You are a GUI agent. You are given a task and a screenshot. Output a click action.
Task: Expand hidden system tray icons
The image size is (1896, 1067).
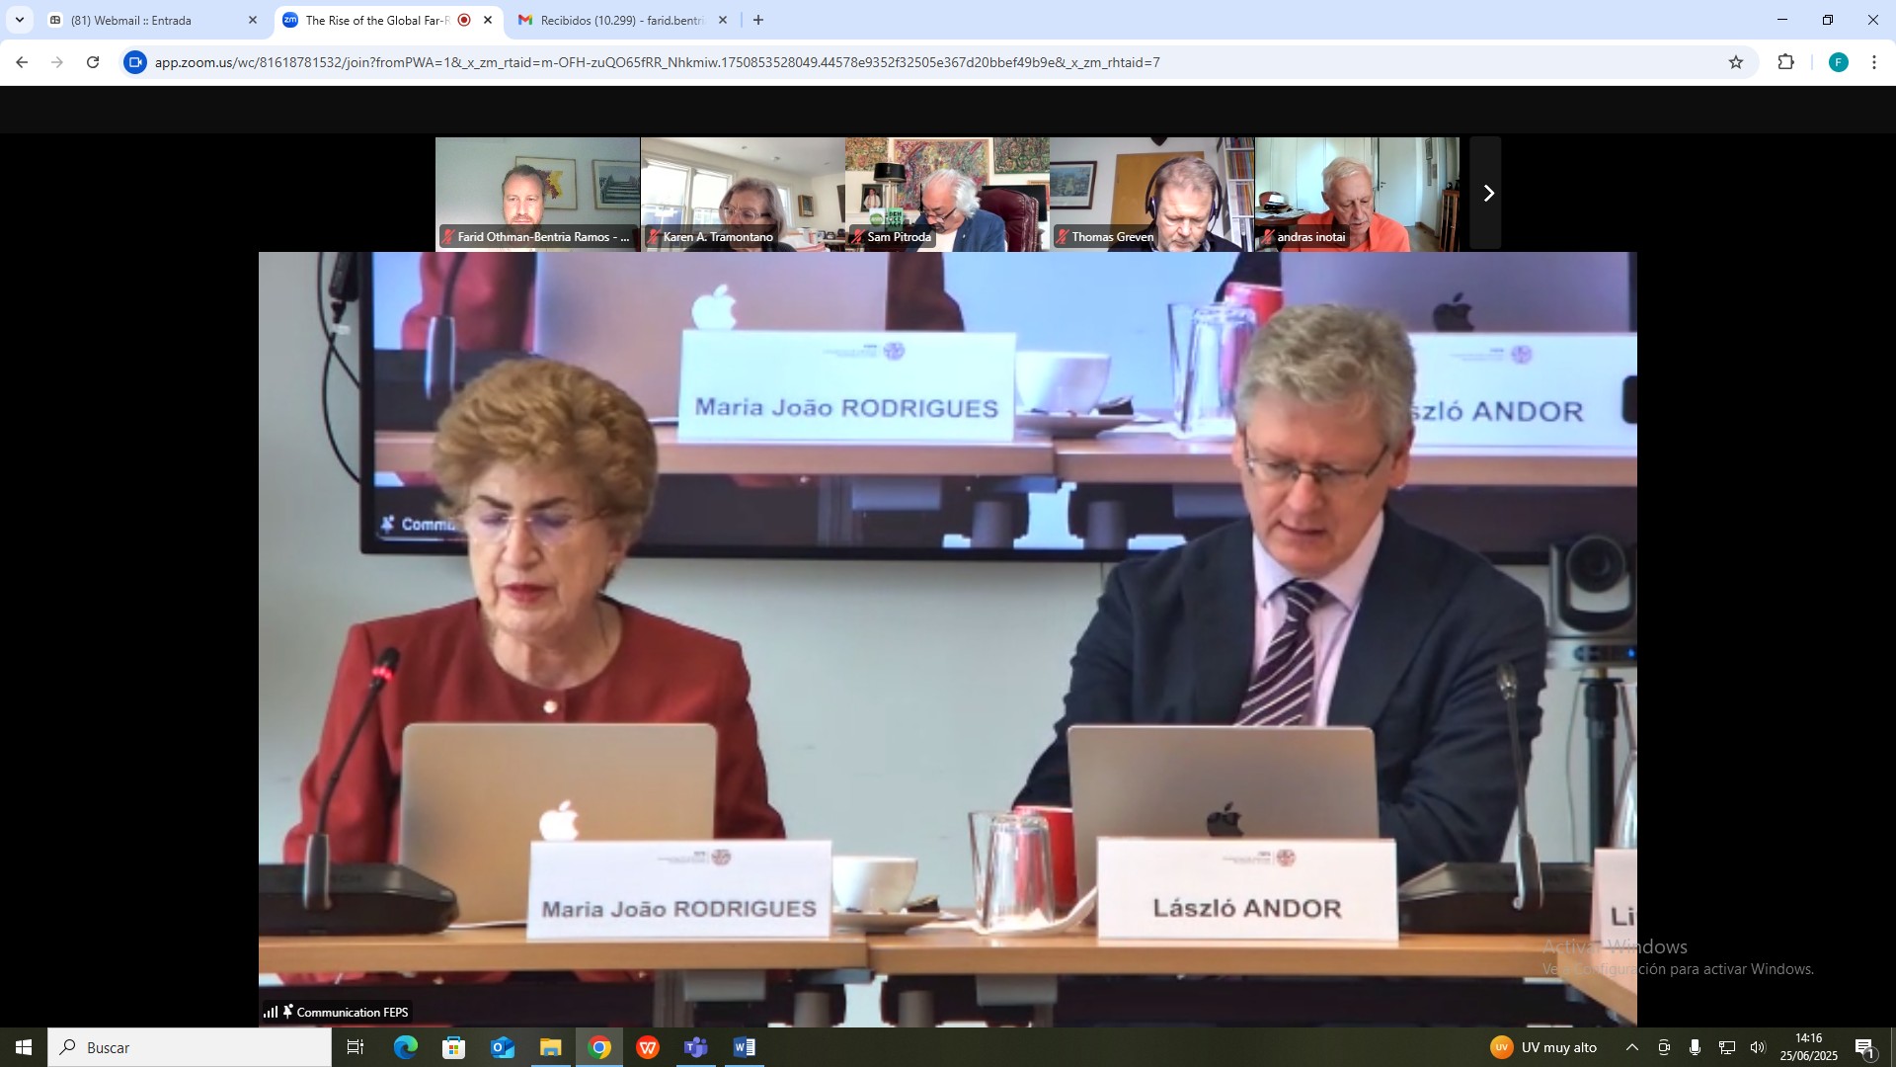pos(1631,1047)
